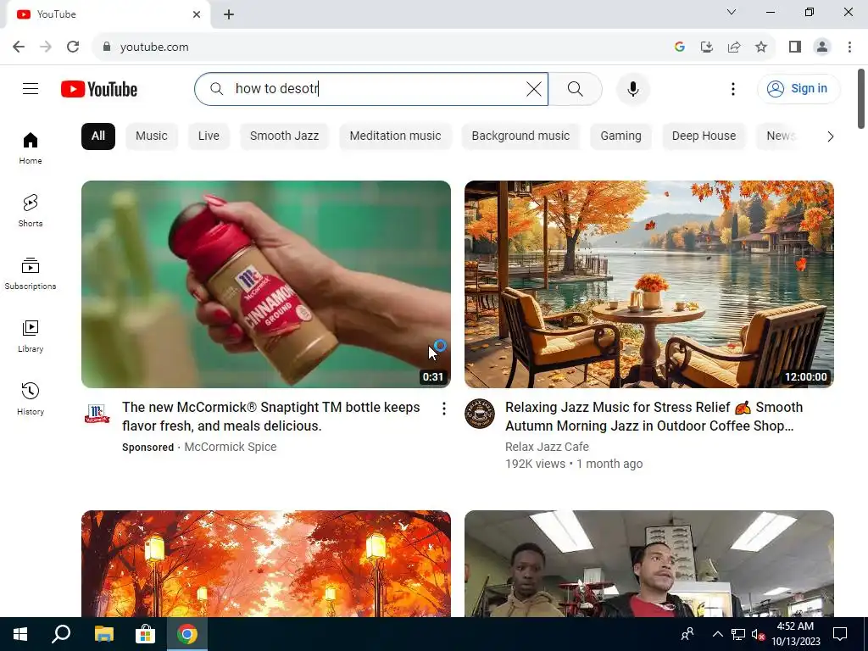The height and width of the screenshot is (651, 868).
Task: Share this page via share icon
Action: tap(733, 47)
